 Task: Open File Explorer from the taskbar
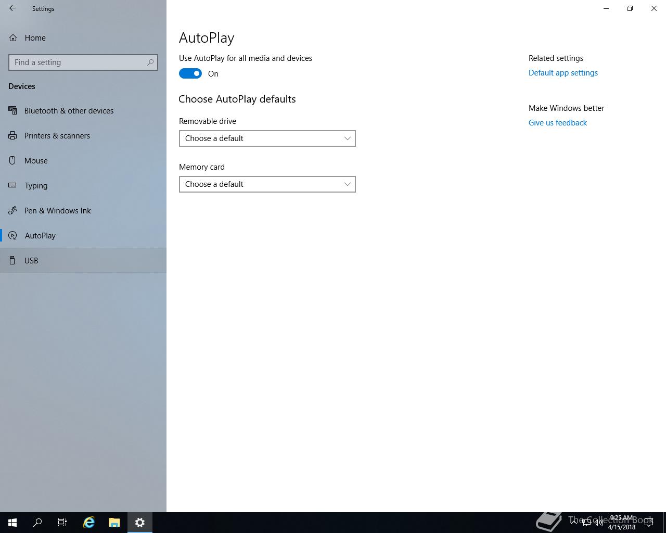pos(114,523)
